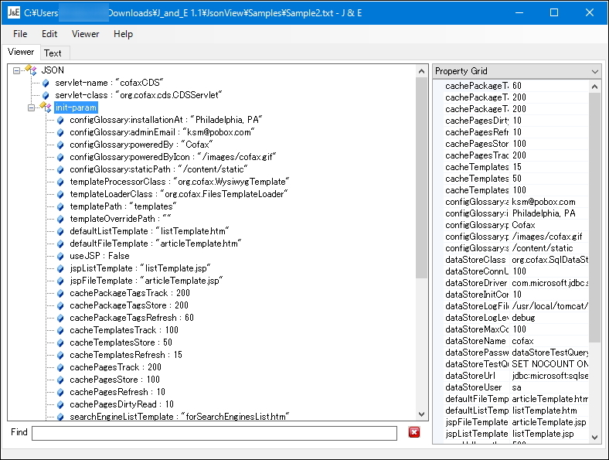
Task: Select cachePagesTrack : 200 row
Action: [x=115, y=367]
